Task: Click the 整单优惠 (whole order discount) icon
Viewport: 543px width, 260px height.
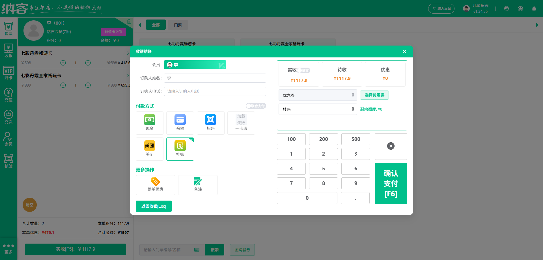Action: (155, 185)
